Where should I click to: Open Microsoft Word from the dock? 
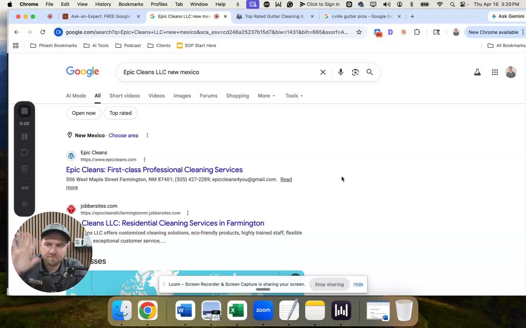[x=185, y=310]
